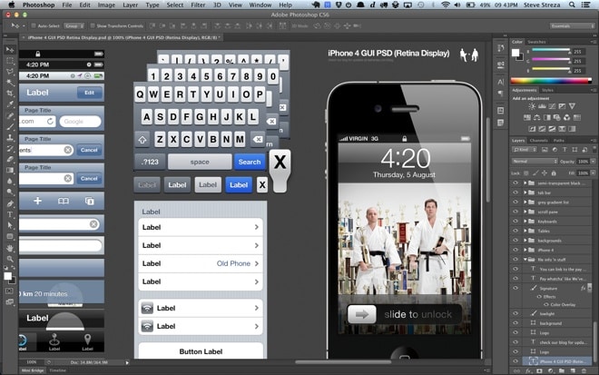Open the Mini Bridge tab
599x375 pixels.
(x=33, y=370)
